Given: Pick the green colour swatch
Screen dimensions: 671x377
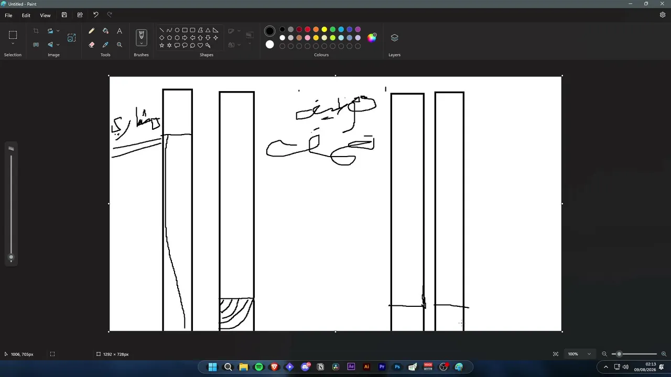Looking at the screenshot, I should tap(332, 29).
